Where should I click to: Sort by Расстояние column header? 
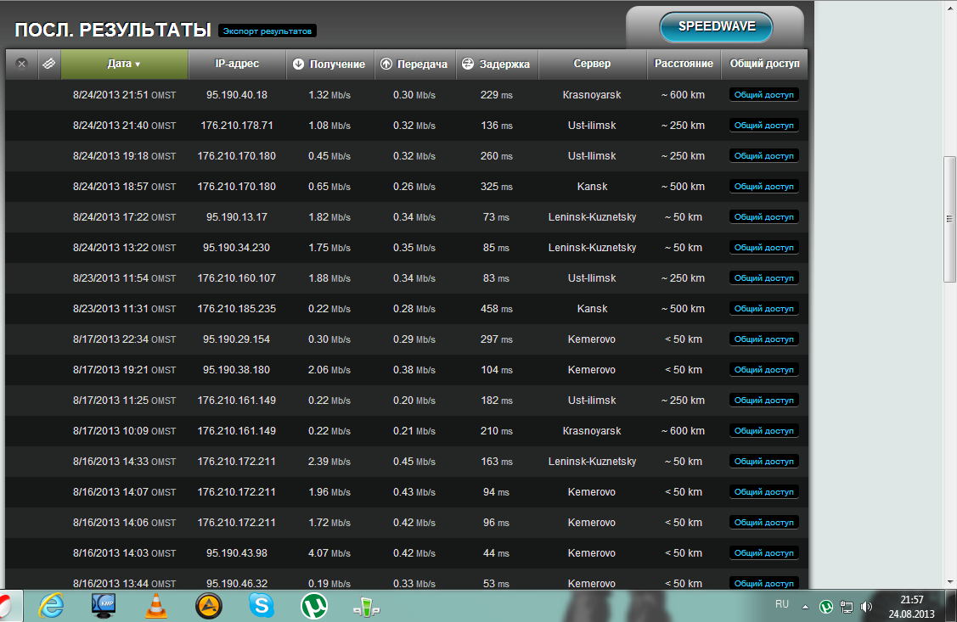[x=684, y=64]
